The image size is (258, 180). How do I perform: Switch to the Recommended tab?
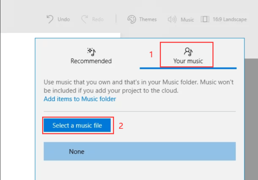(x=91, y=56)
